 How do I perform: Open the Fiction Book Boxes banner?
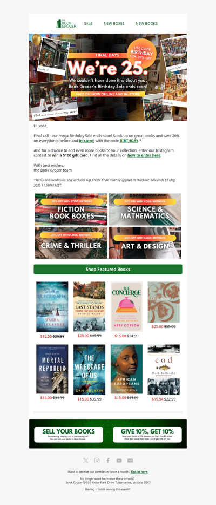pos(71,209)
